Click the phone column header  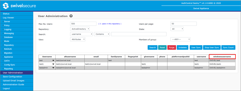tap(162, 57)
